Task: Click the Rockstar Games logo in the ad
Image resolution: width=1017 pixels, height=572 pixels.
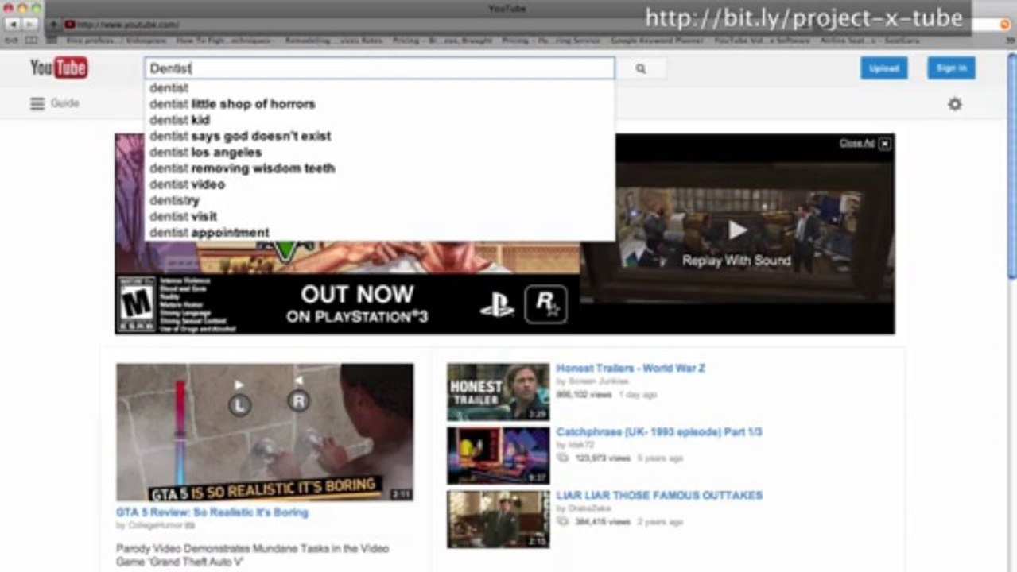Action: click(x=546, y=304)
